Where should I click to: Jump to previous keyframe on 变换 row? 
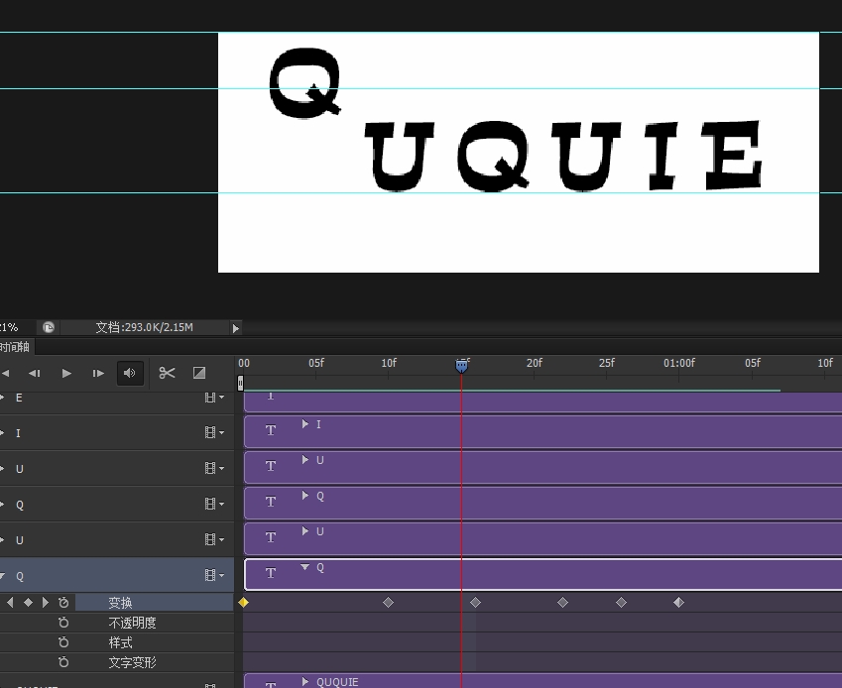coord(10,603)
